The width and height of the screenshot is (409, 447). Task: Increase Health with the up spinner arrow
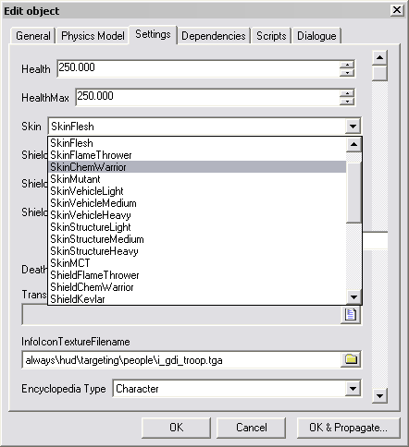point(347,65)
